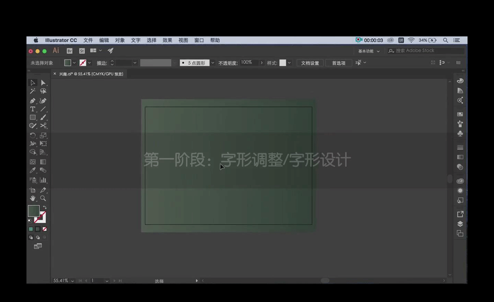Open the 对象 menu
494x302 pixels.
120,40
